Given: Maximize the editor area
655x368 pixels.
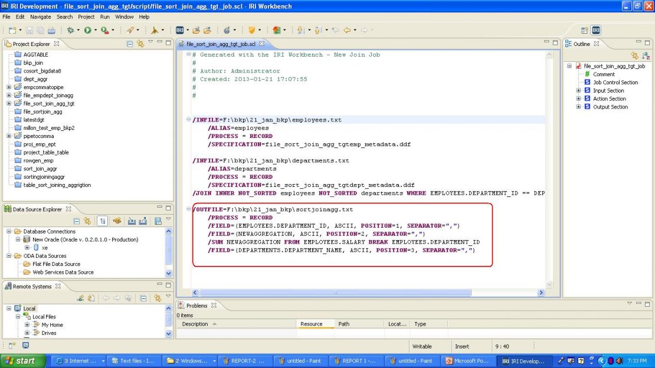Looking at the screenshot, I should click(555, 42).
